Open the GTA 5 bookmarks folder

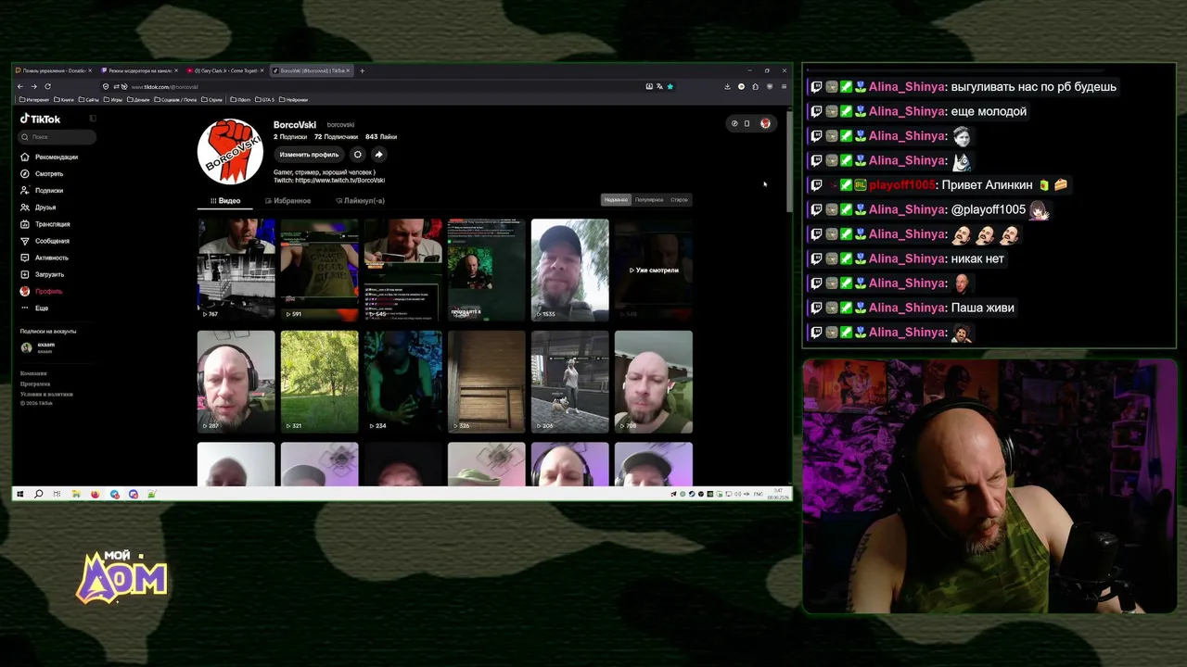264,99
